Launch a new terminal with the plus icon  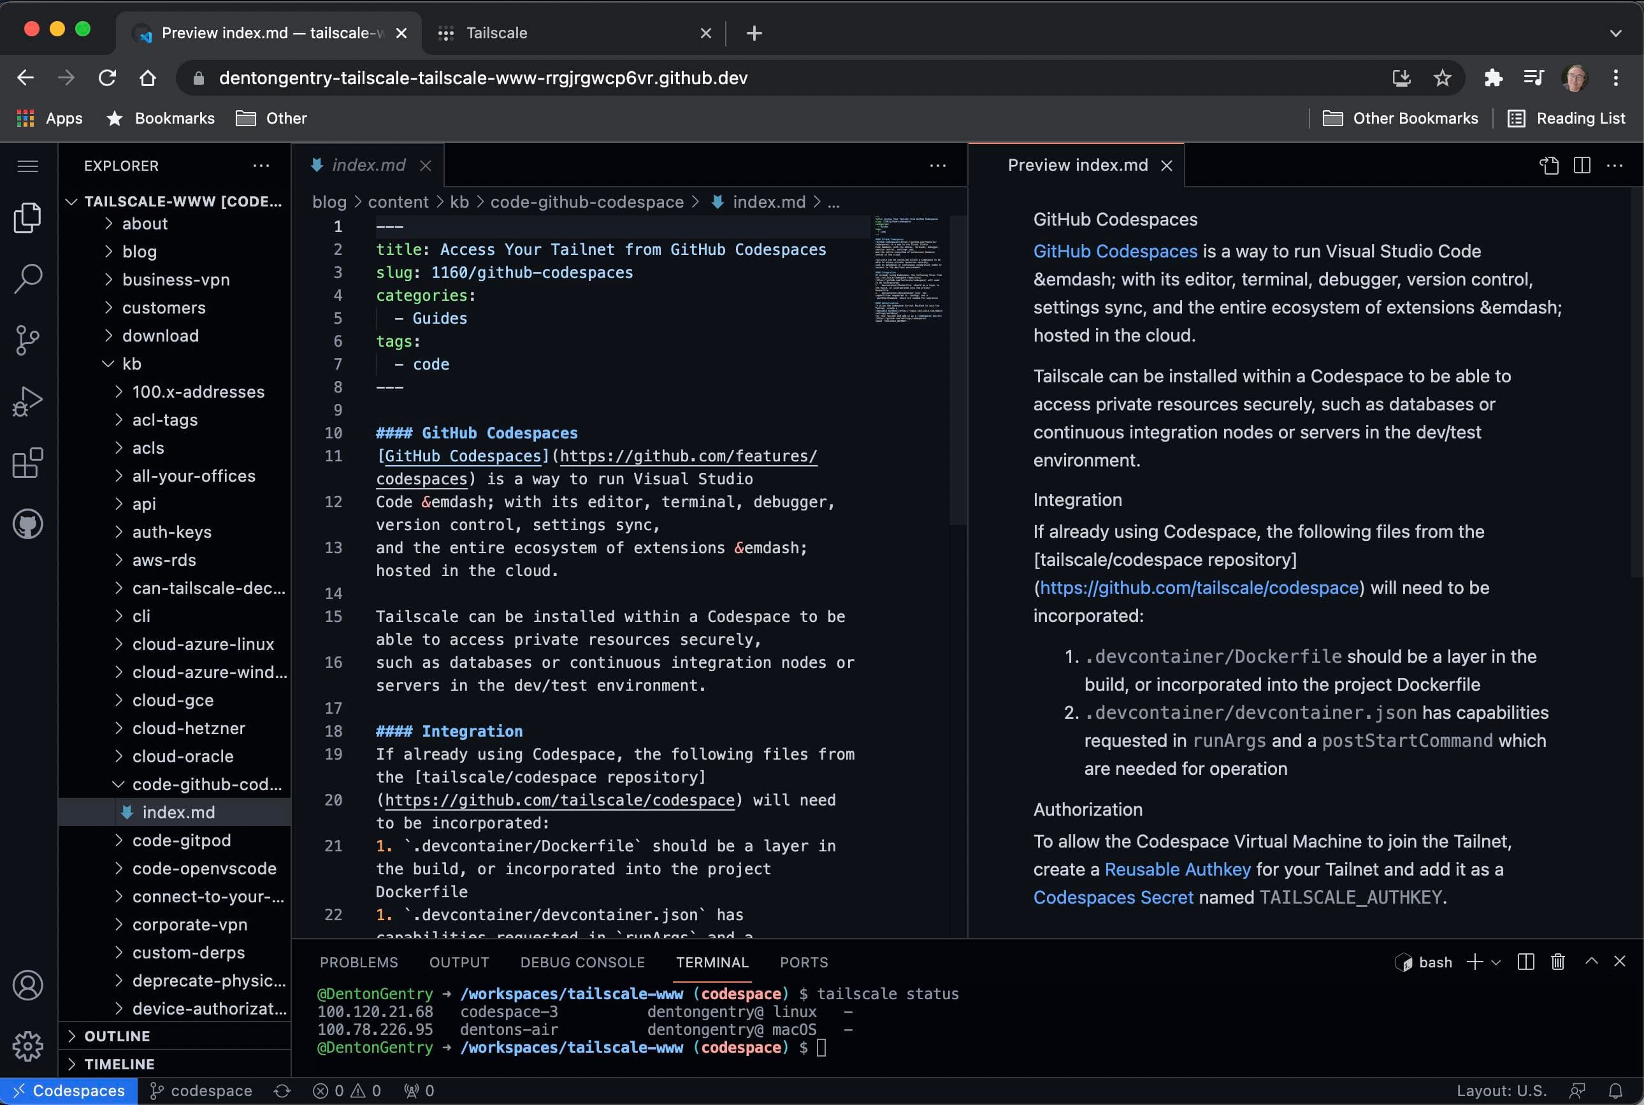click(x=1475, y=961)
